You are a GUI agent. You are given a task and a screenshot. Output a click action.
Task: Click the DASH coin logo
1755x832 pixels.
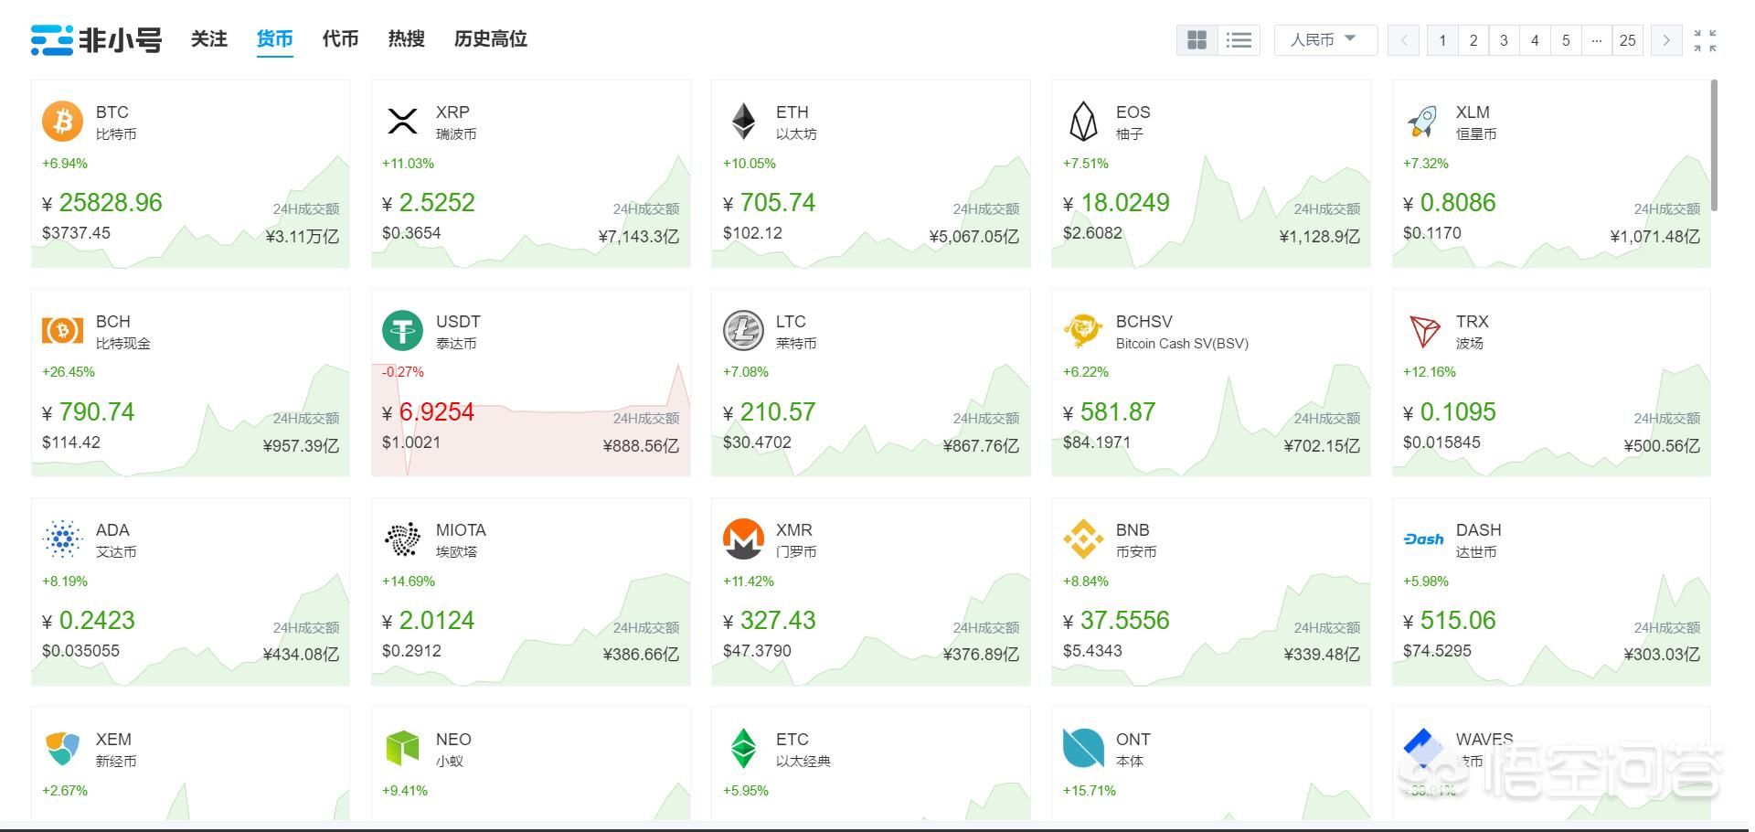click(x=1423, y=539)
